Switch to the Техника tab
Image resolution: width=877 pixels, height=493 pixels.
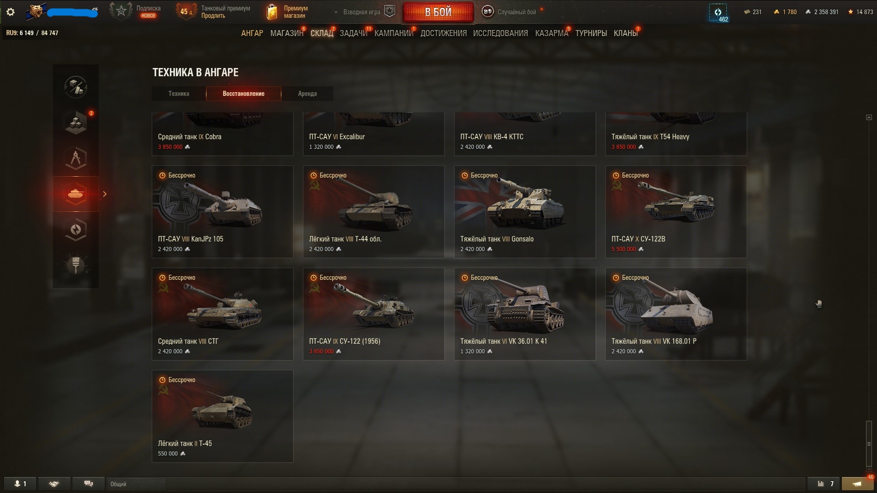[179, 94]
